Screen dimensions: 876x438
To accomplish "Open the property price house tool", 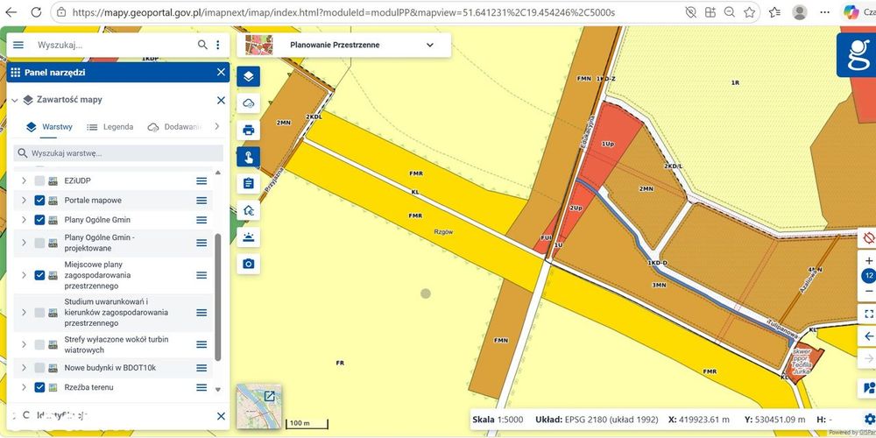I will 248,210.
